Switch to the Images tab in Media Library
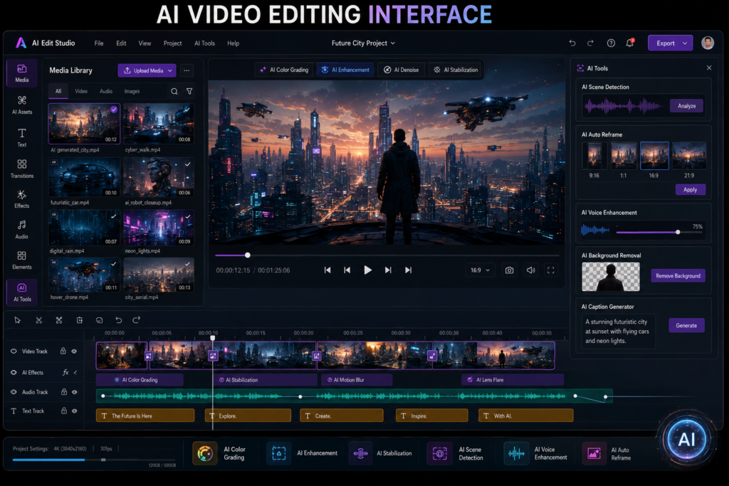The width and height of the screenshot is (729, 486). tap(132, 92)
